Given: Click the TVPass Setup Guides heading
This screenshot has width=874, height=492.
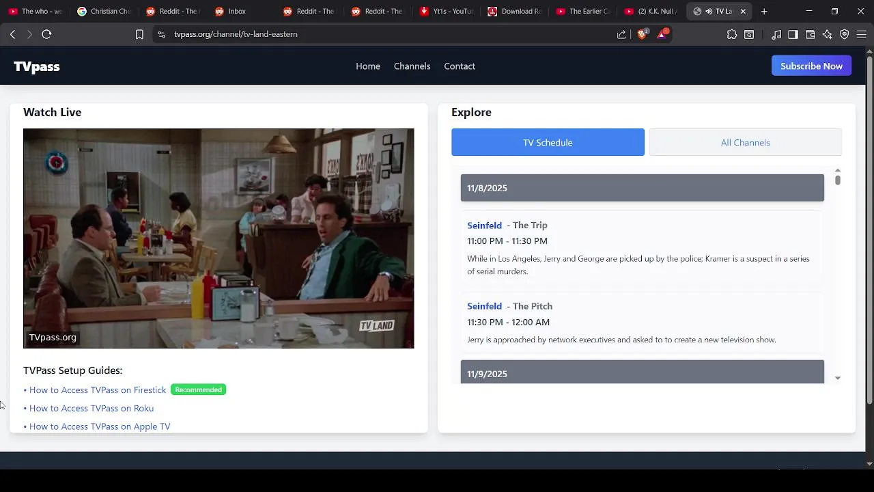Looking at the screenshot, I should (x=72, y=370).
